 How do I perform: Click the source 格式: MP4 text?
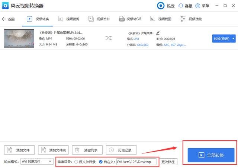coord(45,39)
